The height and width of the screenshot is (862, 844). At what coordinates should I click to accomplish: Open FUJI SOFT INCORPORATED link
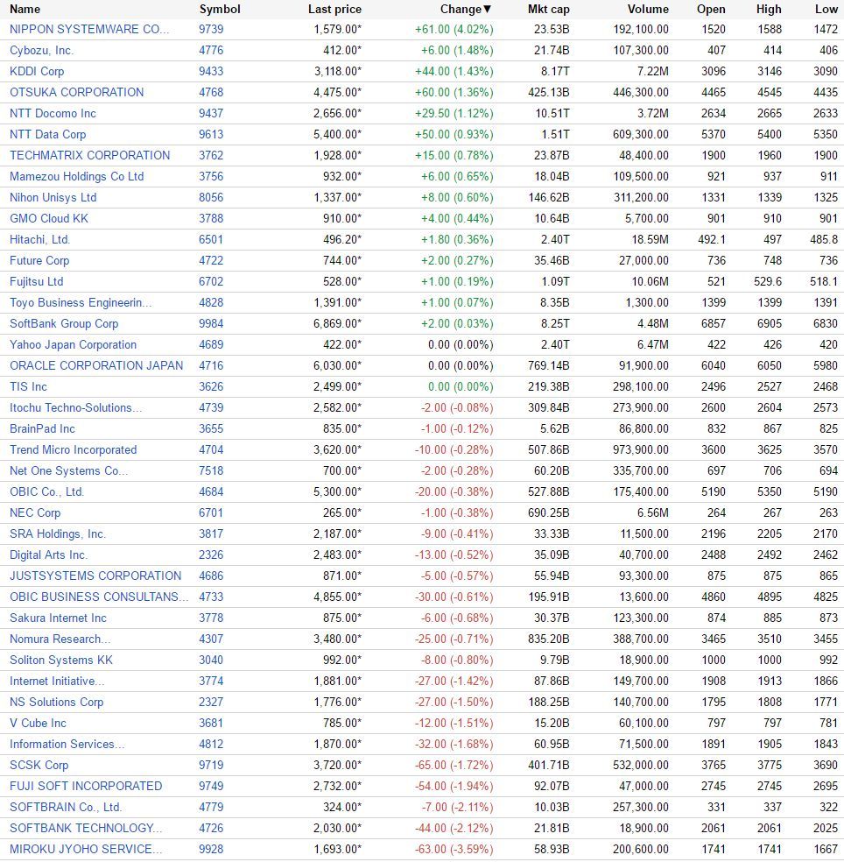point(86,786)
